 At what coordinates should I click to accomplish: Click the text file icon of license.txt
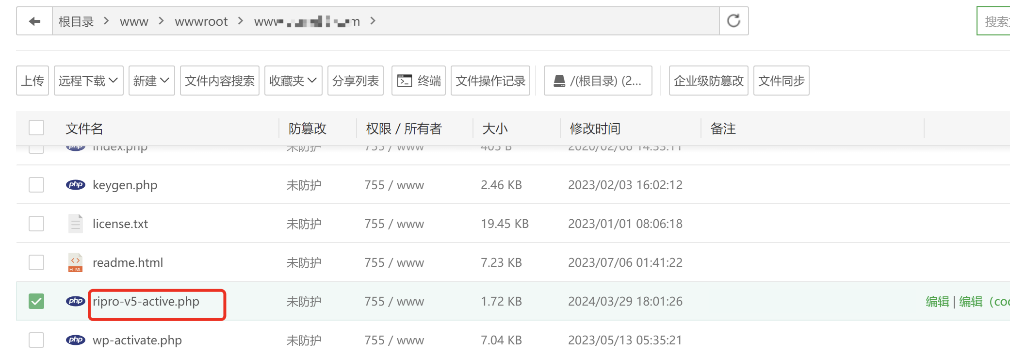pyautogui.click(x=75, y=224)
